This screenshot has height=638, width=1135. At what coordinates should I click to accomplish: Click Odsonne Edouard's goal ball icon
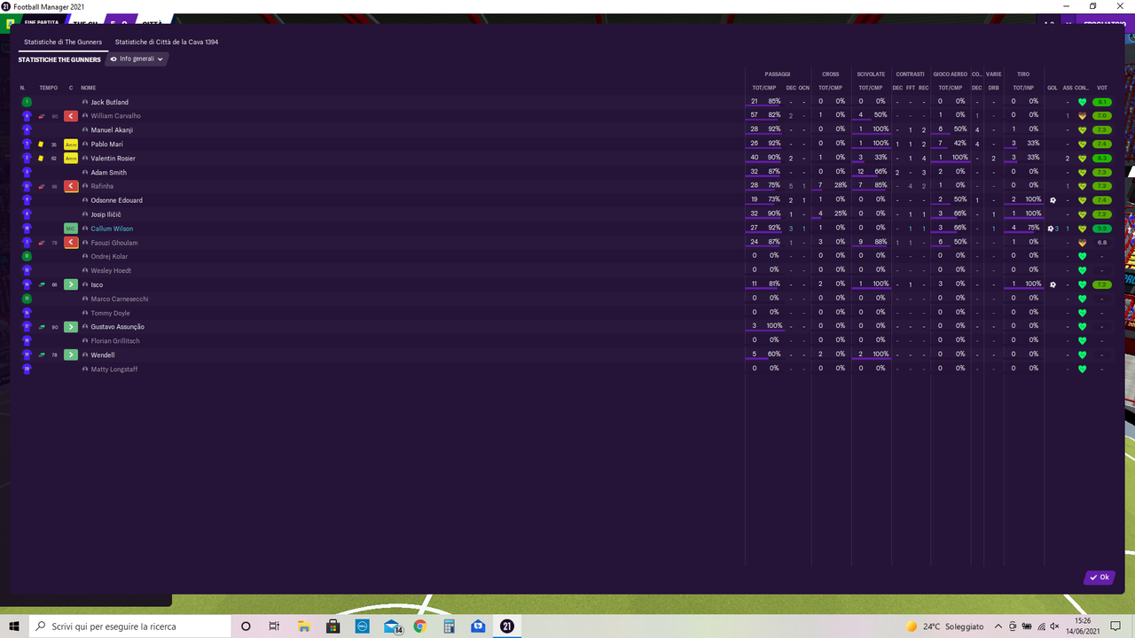pyautogui.click(x=1052, y=200)
